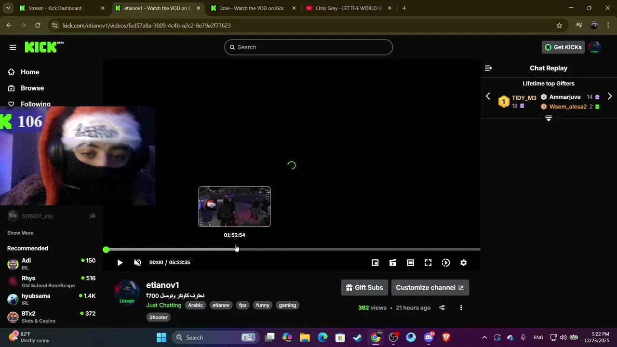Open recommended channel BTx2
This screenshot has height=347, width=617.
click(51, 317)
